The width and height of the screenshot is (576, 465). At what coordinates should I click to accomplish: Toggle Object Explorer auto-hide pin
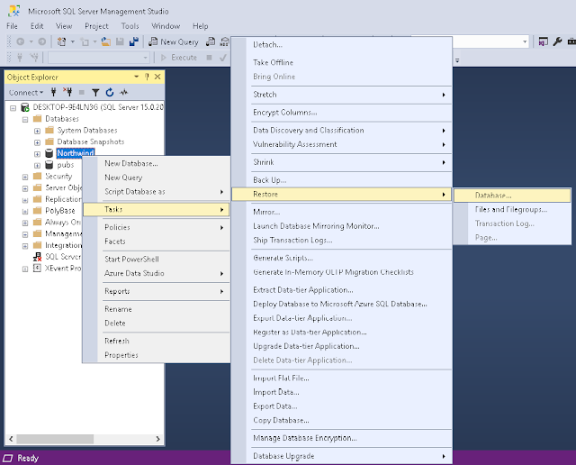pyautogui.click(x=147, y=77)
